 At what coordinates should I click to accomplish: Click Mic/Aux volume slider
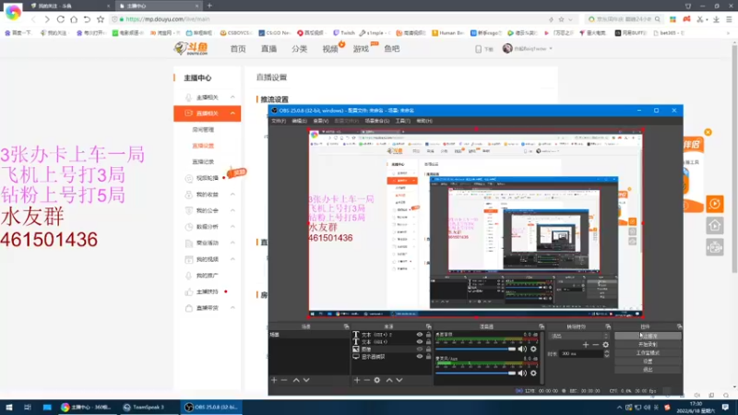click(475, 373)
